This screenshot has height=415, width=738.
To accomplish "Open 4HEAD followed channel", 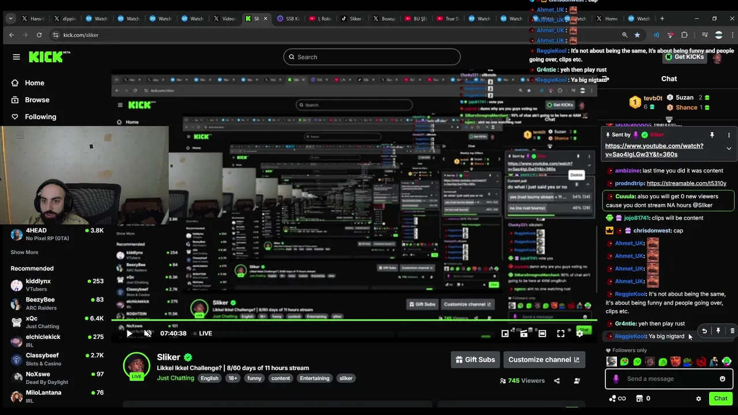I will [x=57, y=234].
